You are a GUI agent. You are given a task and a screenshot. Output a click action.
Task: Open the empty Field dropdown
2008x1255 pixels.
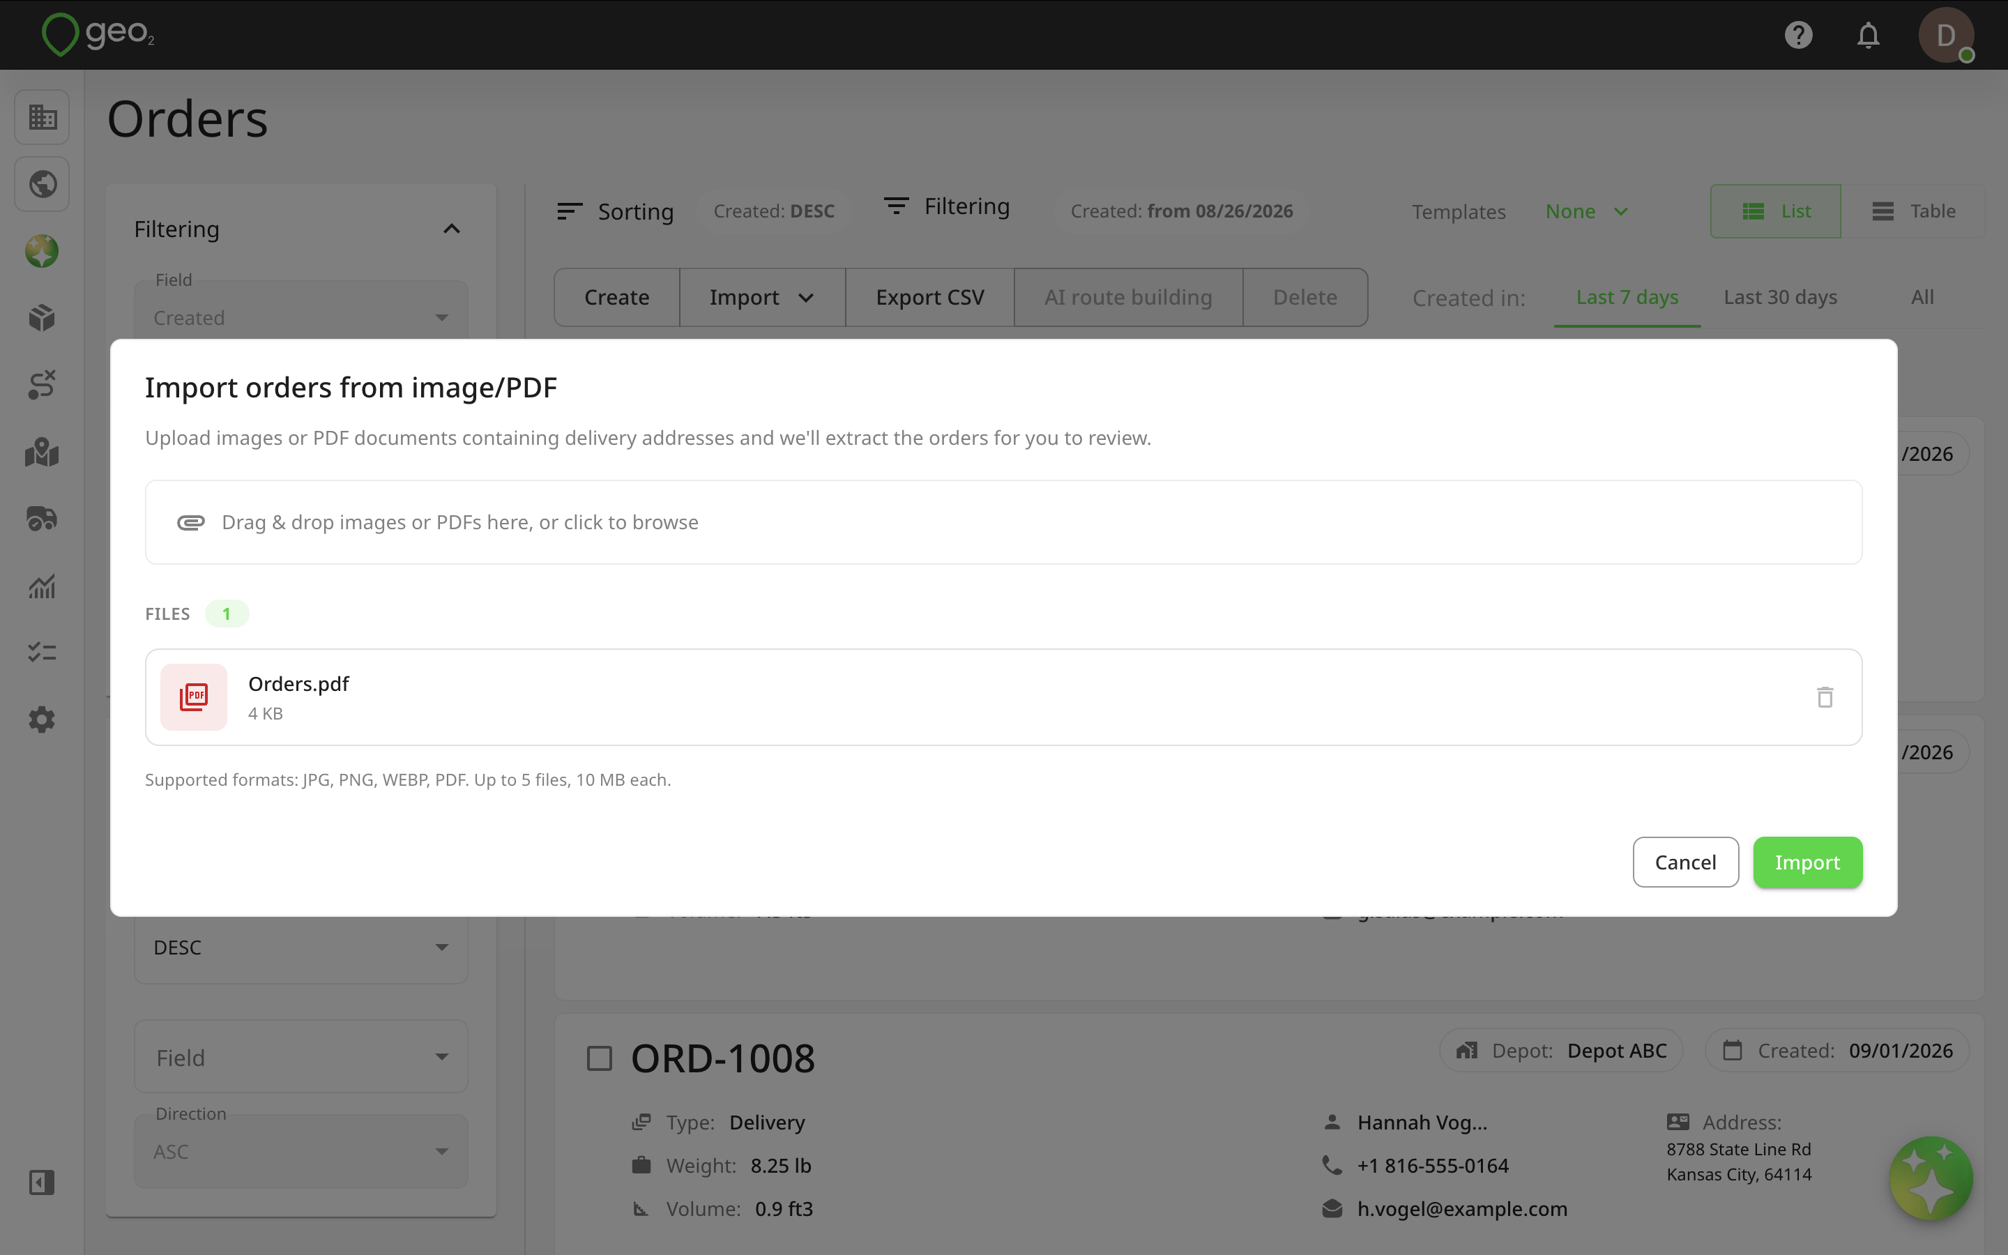point(301,1058)
